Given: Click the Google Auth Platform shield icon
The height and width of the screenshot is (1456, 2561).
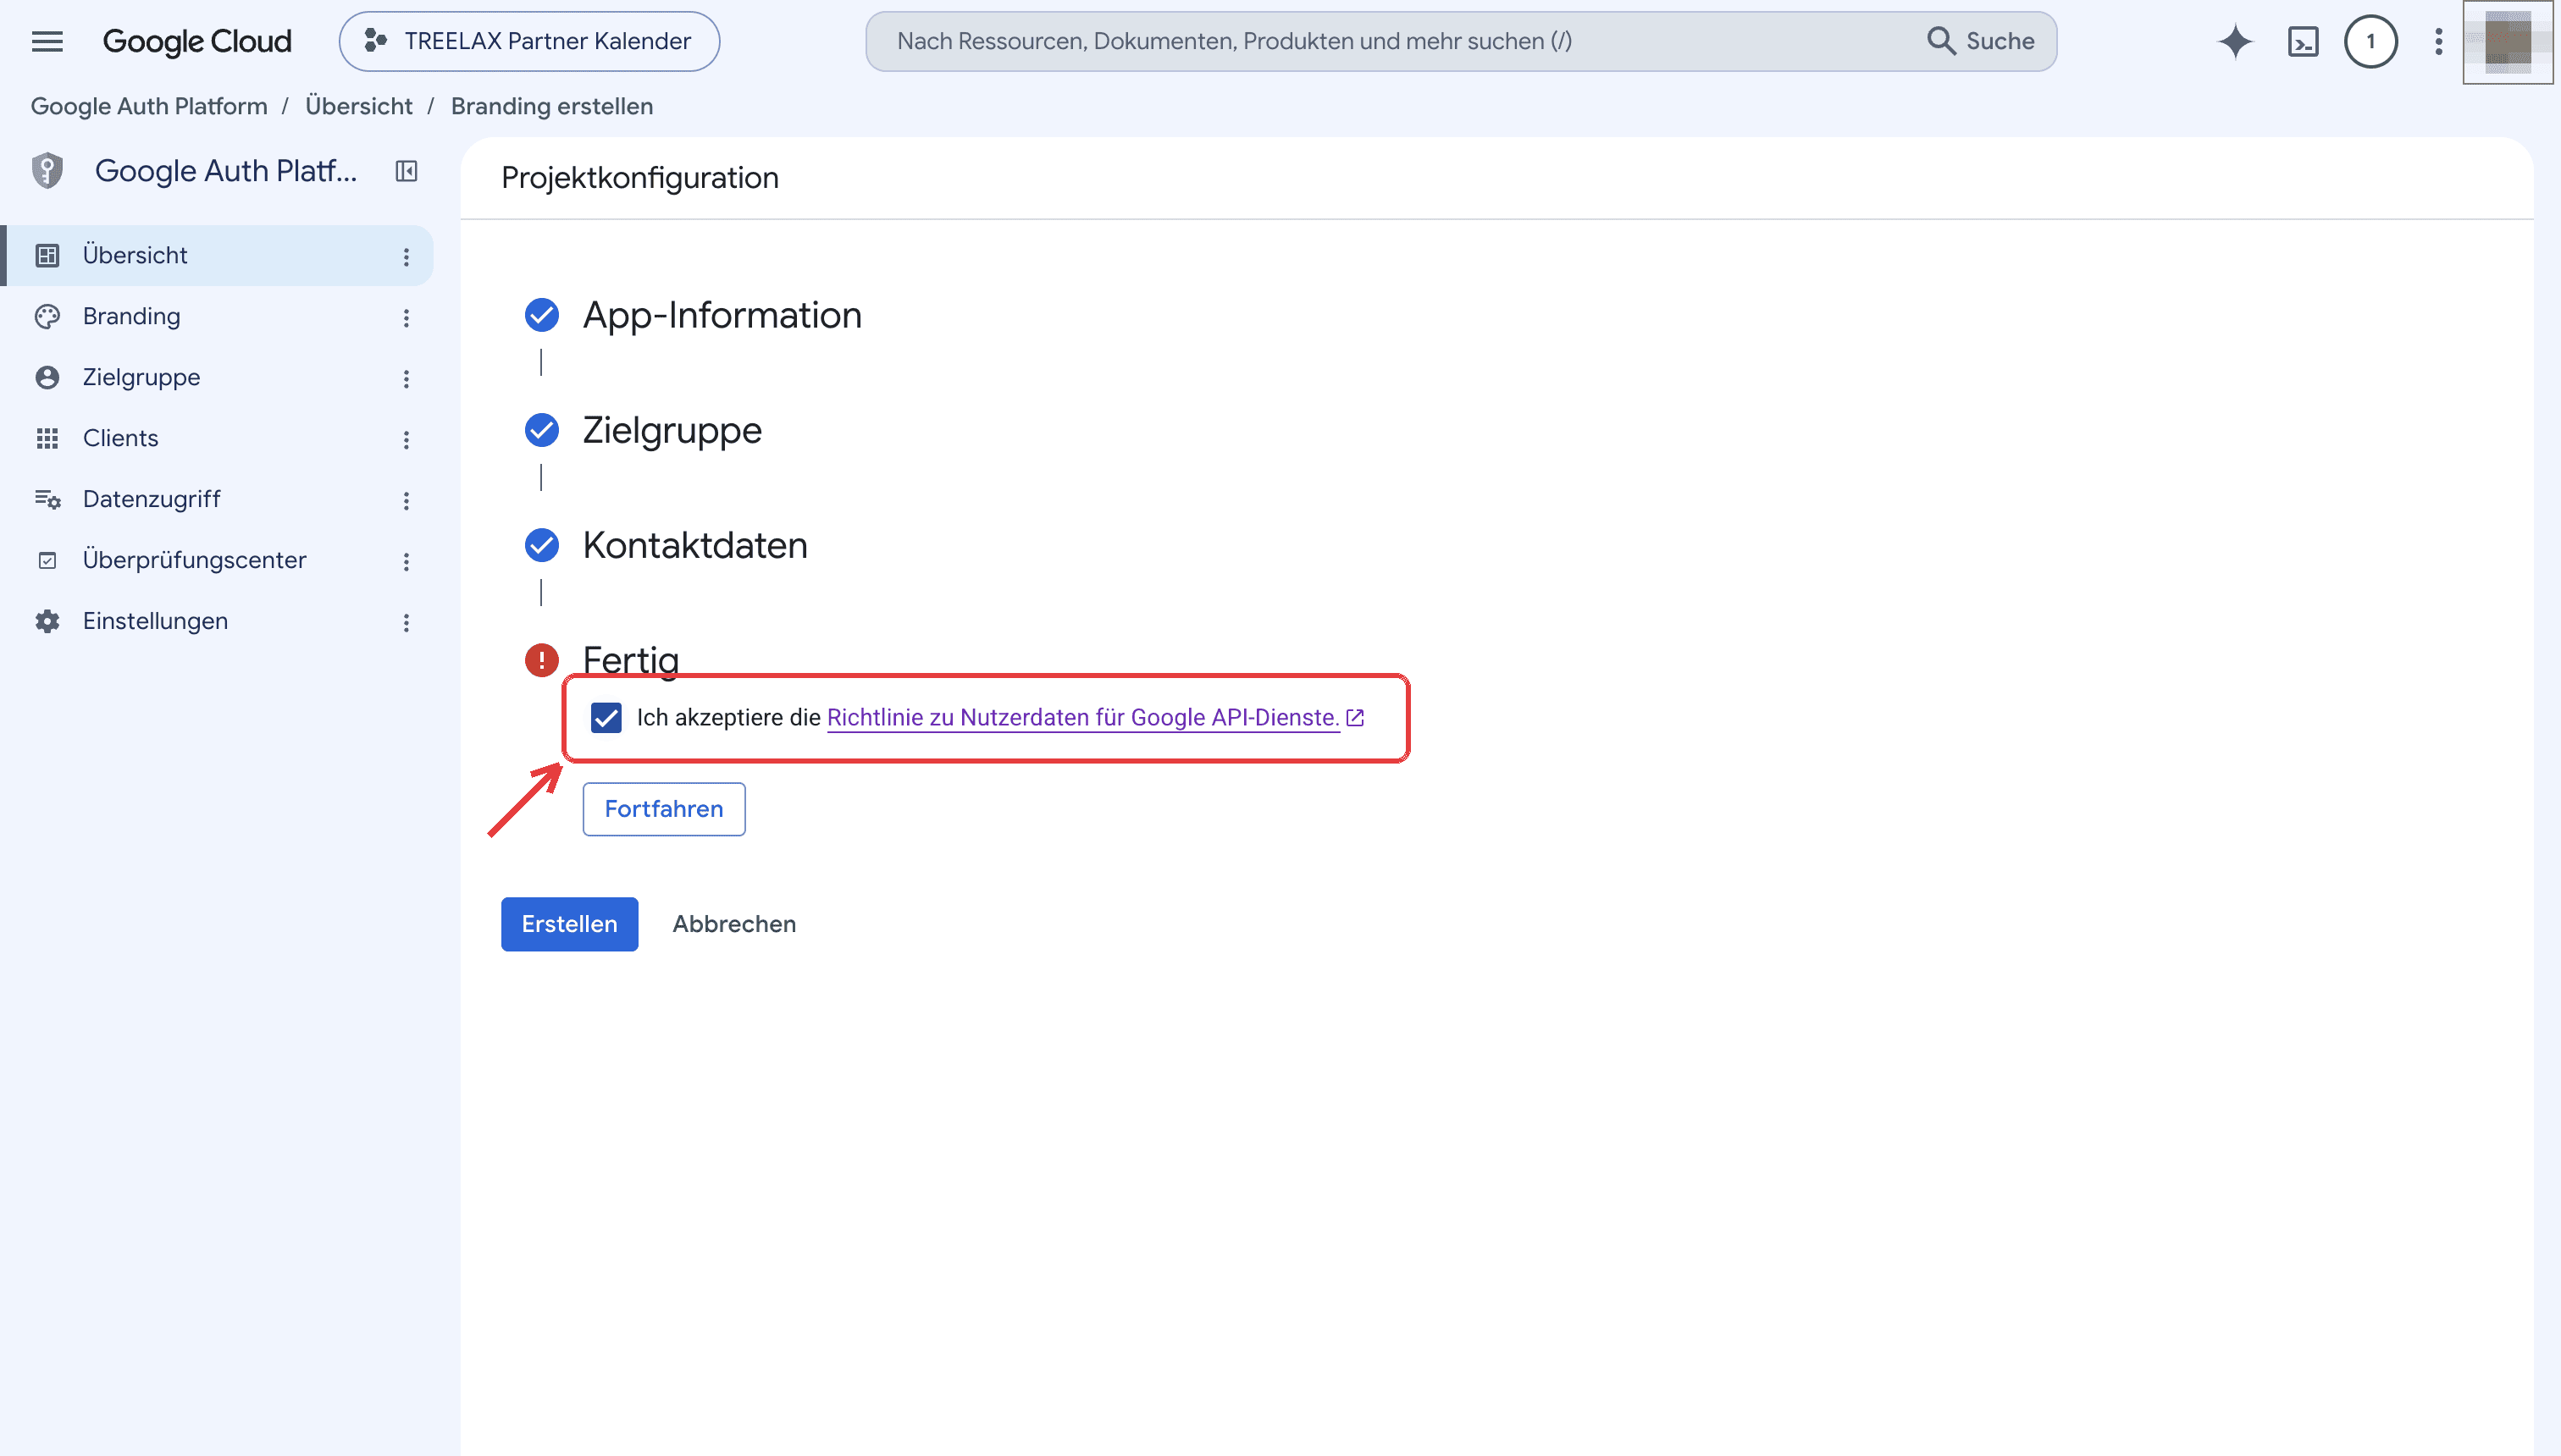Looking at the screenshot, I should click(x=47, y=171).
